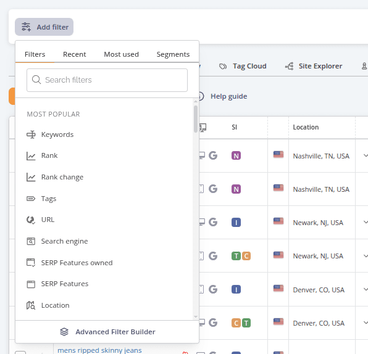Click the Tag Cloud tag icon
Screen dimensions: 368x354
point(223,67)
